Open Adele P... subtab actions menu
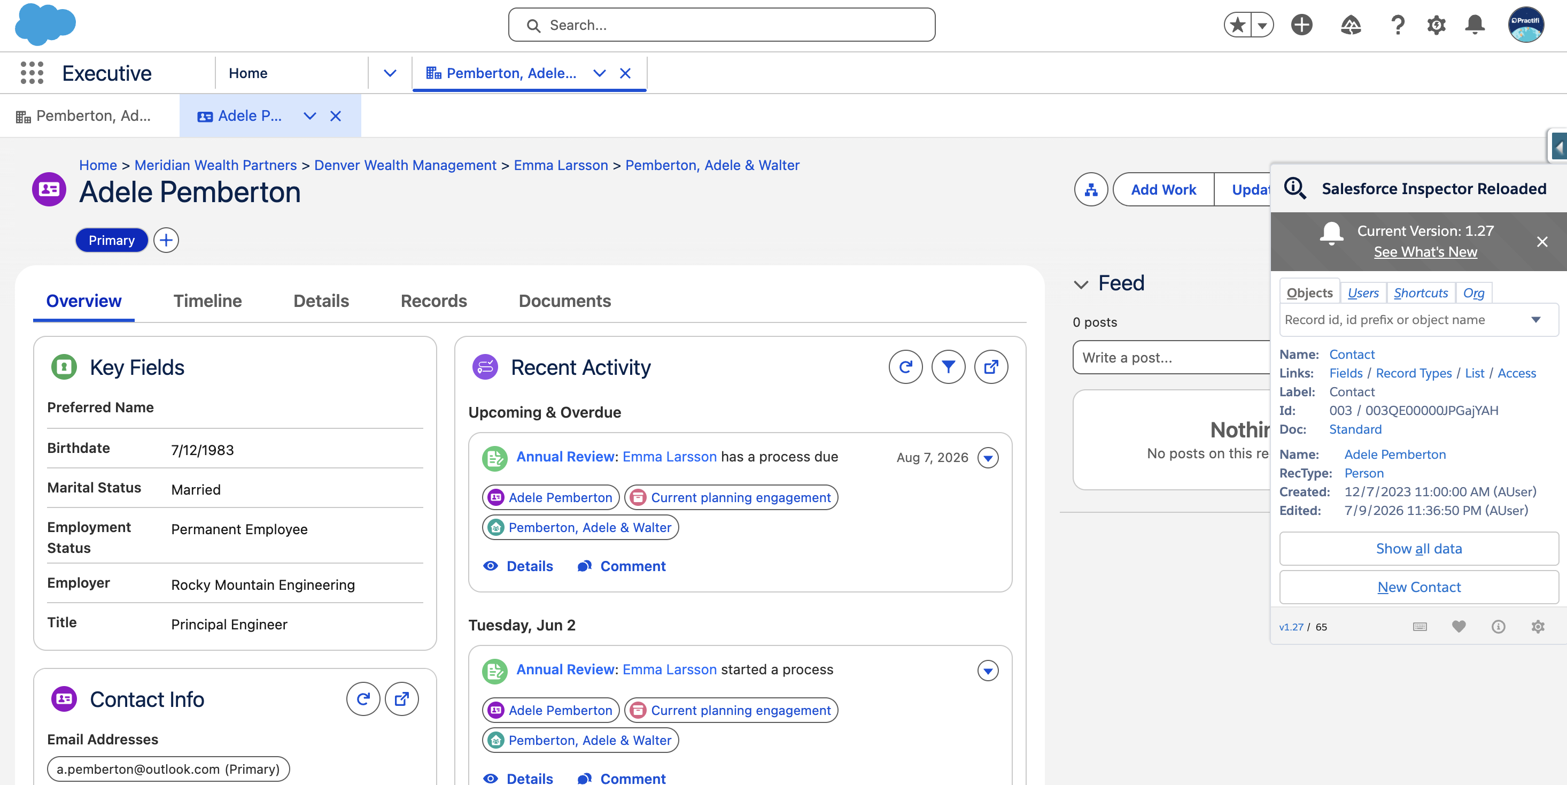1567x785 pixels. coord(309,116)
